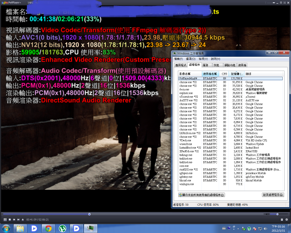This screenshot has height=233, width=291.
Task: Skip to the next file in PotPlayer
Action: coord(18,219)
